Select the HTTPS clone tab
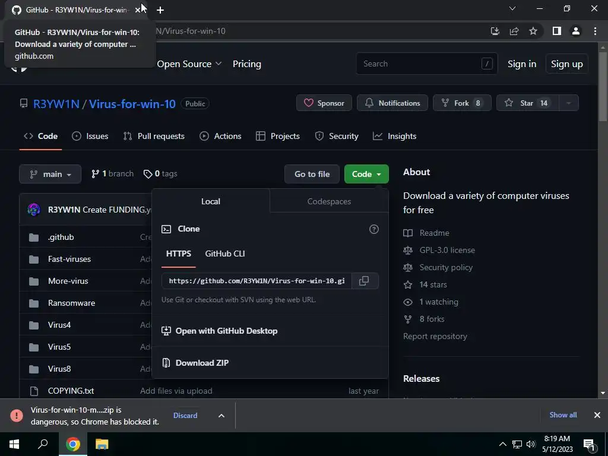 [x=178, y=254]
